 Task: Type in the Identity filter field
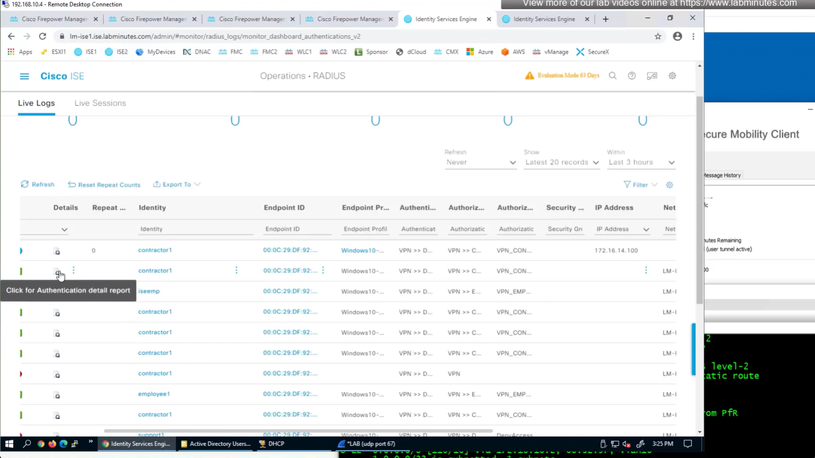point(195,229)
